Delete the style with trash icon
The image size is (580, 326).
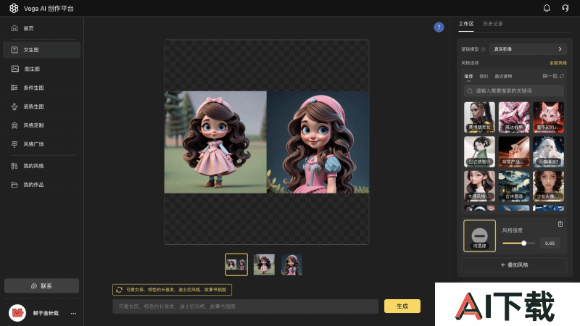click(560, 224)
